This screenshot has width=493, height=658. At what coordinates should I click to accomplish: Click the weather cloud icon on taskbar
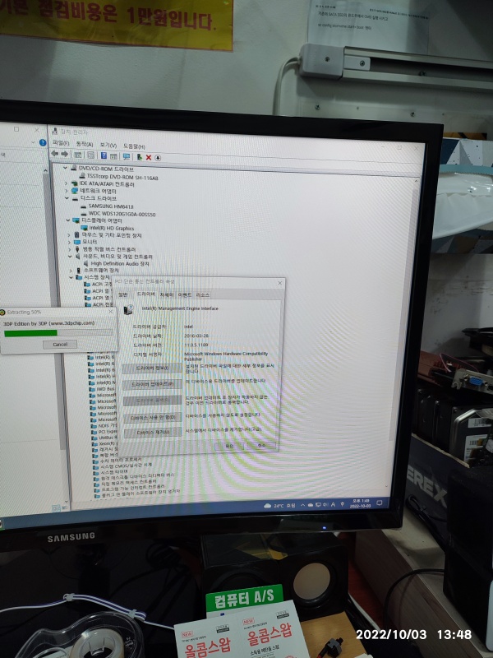[267, 505]
